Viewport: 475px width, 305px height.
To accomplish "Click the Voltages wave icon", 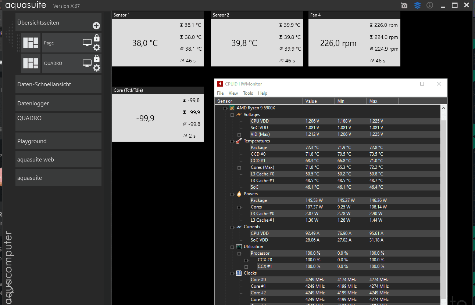I will click(239, 115).
